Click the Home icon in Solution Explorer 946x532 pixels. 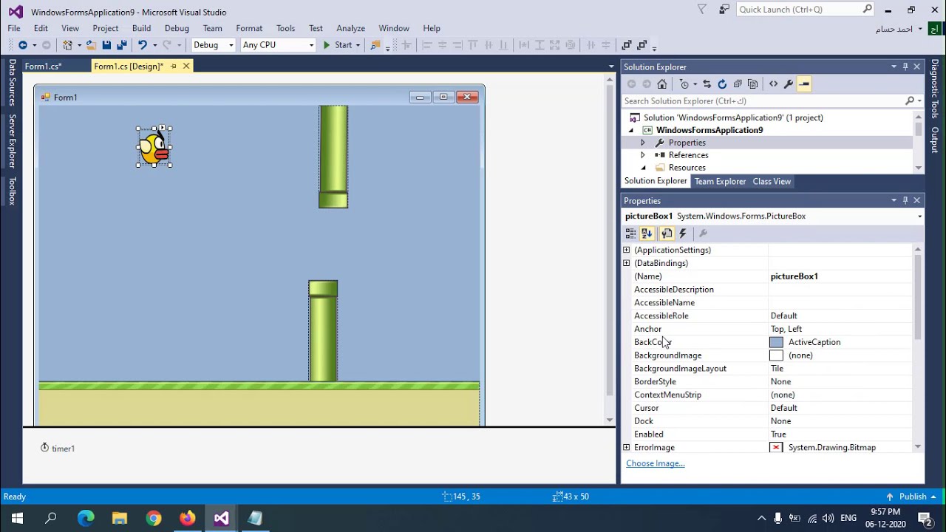point(661,84)
